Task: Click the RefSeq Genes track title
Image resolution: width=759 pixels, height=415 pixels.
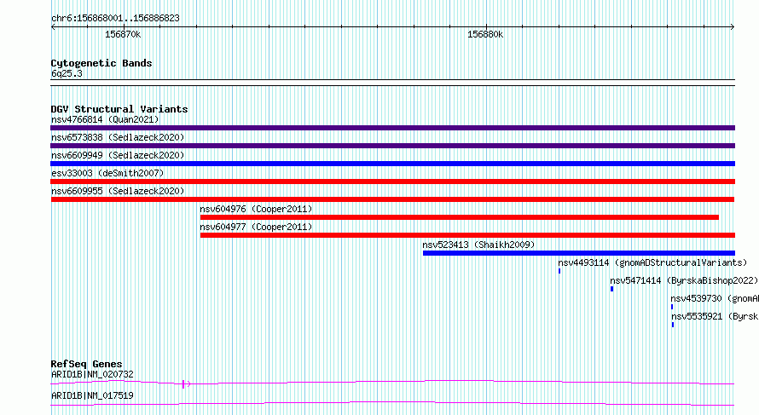Action: (86, 364)
